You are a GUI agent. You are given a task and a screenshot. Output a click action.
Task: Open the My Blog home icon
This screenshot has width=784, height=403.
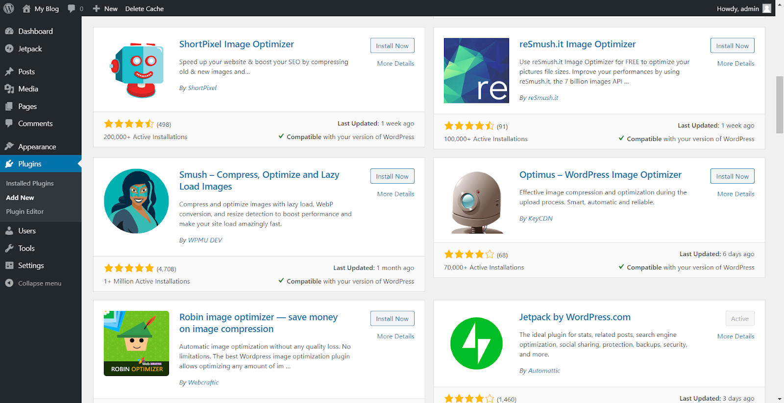[x=26, y=8]
